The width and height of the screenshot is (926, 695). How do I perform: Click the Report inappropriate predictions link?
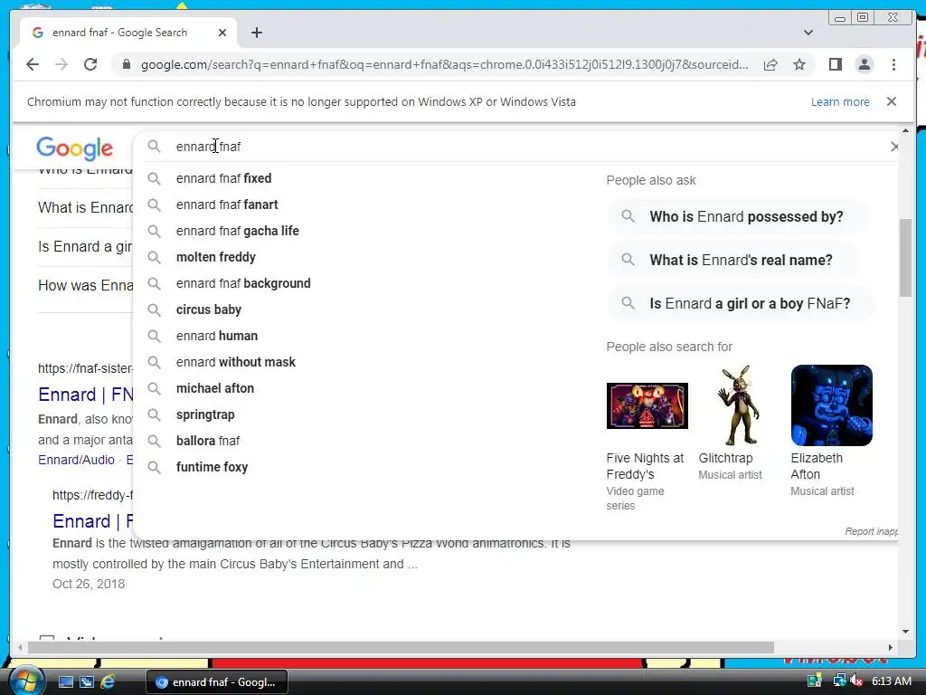click(871, 531)
